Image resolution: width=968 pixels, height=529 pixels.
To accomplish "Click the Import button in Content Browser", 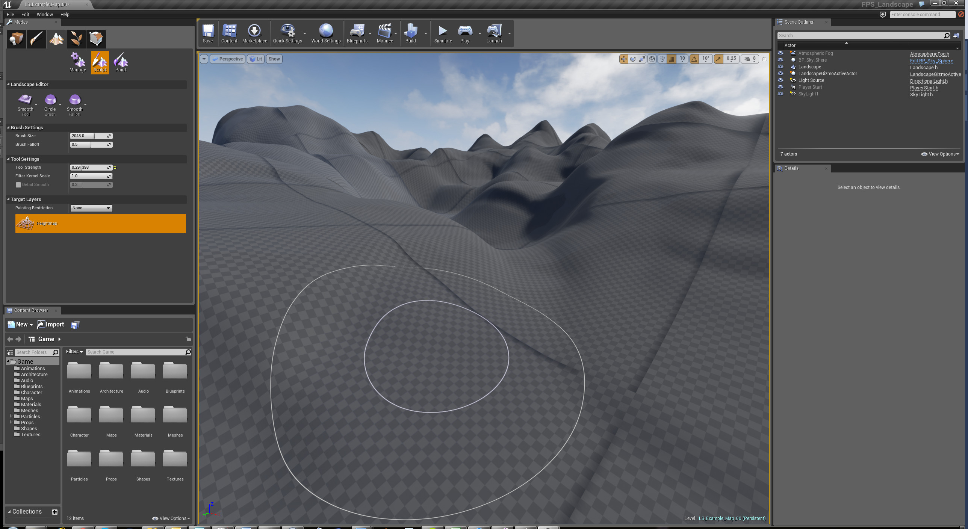I will tap(50, 324).
